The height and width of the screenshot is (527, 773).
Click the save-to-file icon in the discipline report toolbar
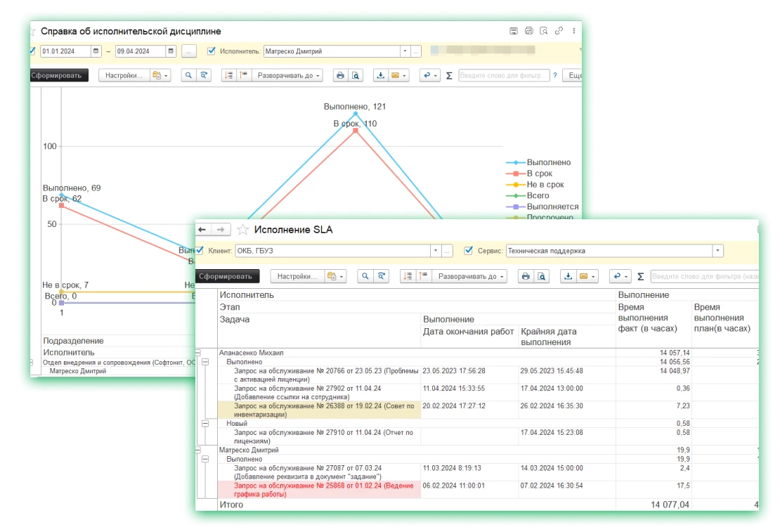[x=381, y=76]
